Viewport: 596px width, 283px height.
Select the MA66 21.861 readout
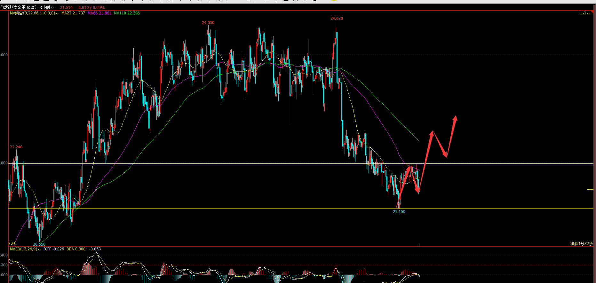pyautogui.click(x=99, y=13)
